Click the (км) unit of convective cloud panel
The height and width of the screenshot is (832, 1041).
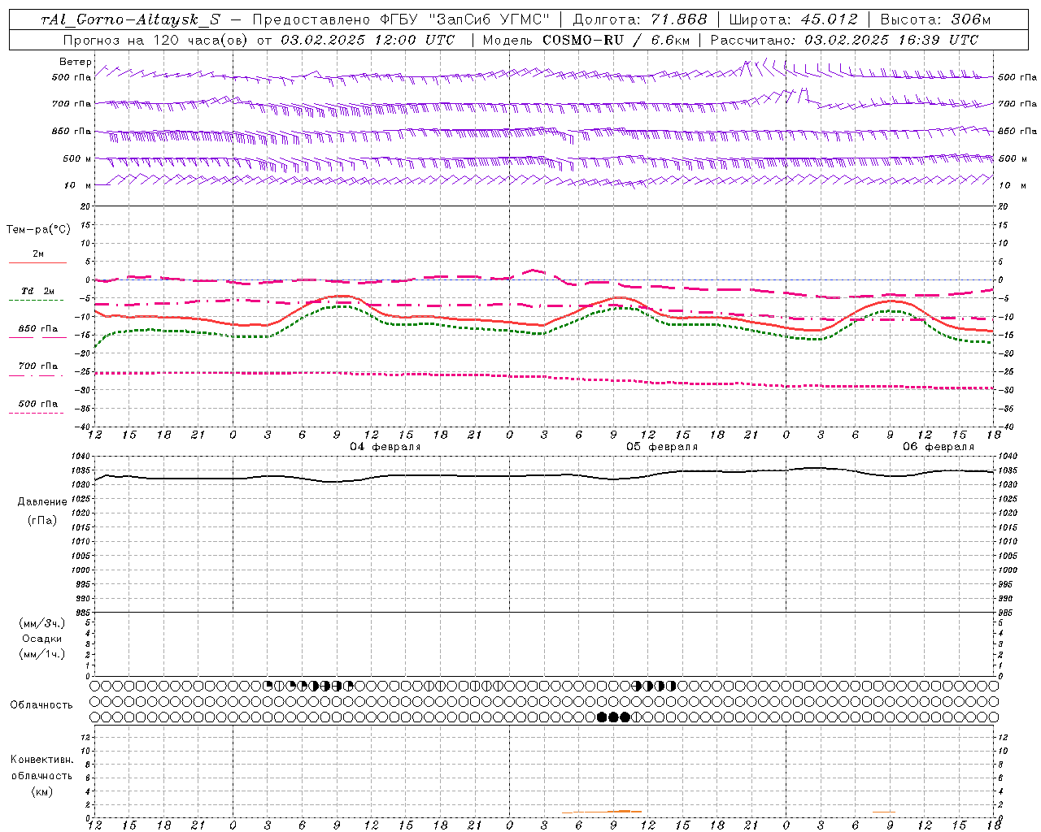pos(41,791)
